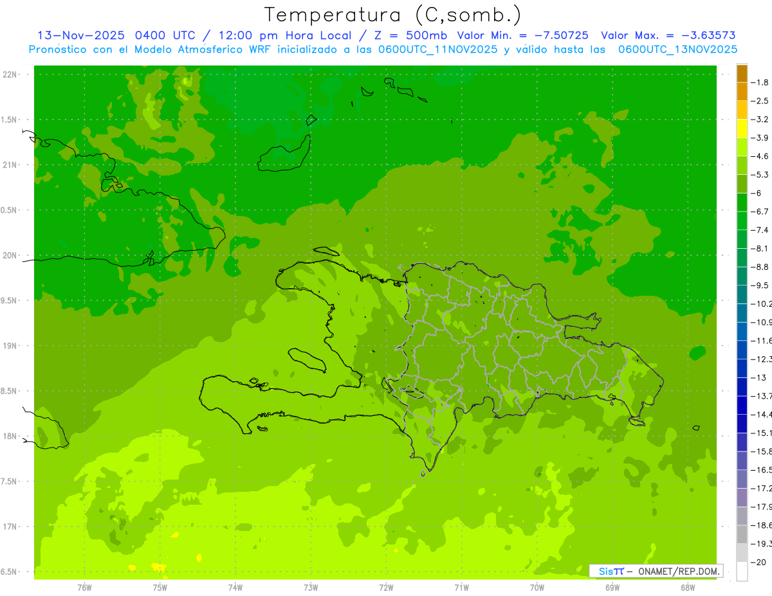Click the "0600UTC_13NOV2025" valid-until time
The height and width of the screenshot is (596, 772).
(678, 50)
